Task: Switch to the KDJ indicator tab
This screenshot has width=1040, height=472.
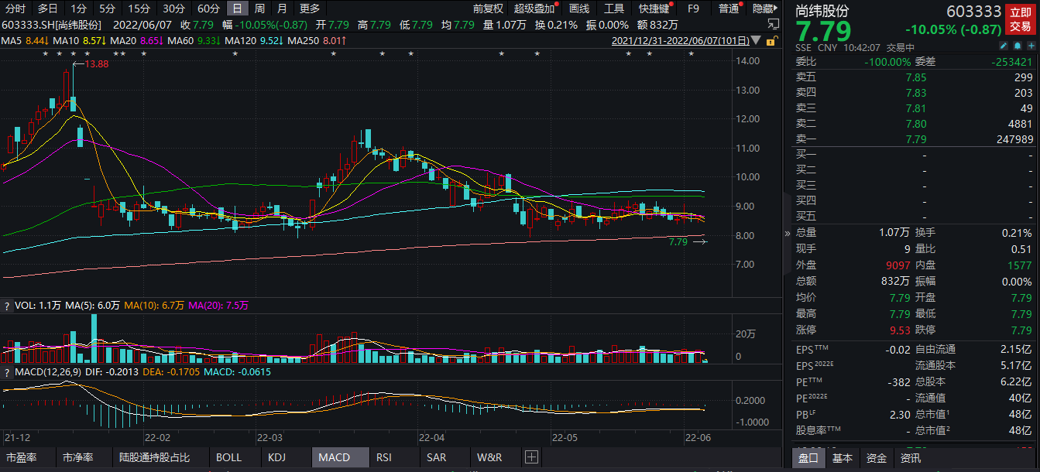Action: (276, 457)
